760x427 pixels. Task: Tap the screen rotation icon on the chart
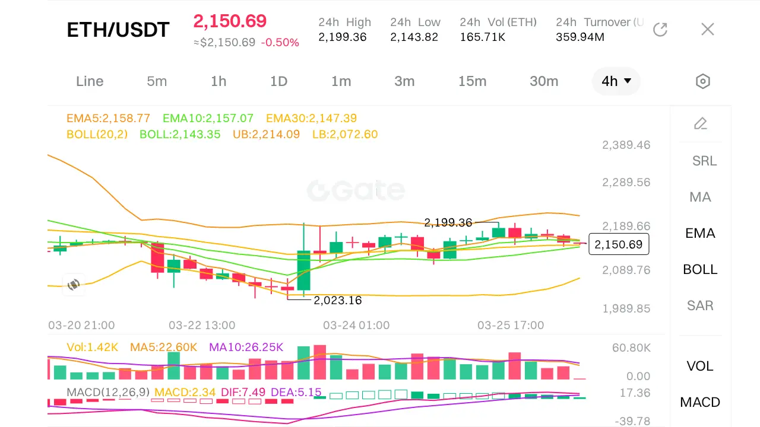coord(74,285)
